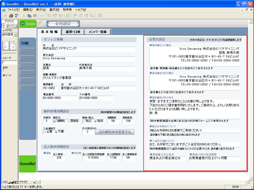This screenshot has width=254, height=190.
Task: Click the zoom out icon in the status area
Action: [8, 181]
